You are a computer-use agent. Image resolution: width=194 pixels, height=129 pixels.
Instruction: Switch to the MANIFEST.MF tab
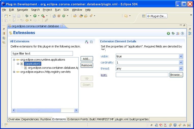pos(105,119)
